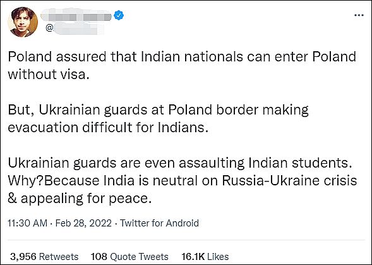Image resolution: width=372 pixels, height=265 pixels.
Task: Open the three-dot more options menu
Action: click(x=359, y=15)
